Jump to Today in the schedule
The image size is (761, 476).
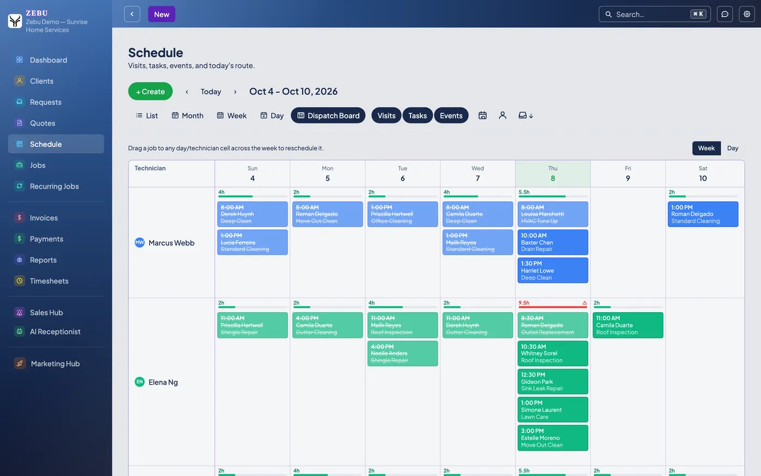pos(211,91)
